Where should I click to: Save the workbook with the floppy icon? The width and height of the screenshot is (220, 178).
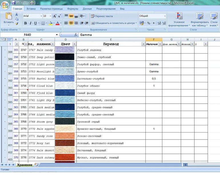click(x=13, y=3)
